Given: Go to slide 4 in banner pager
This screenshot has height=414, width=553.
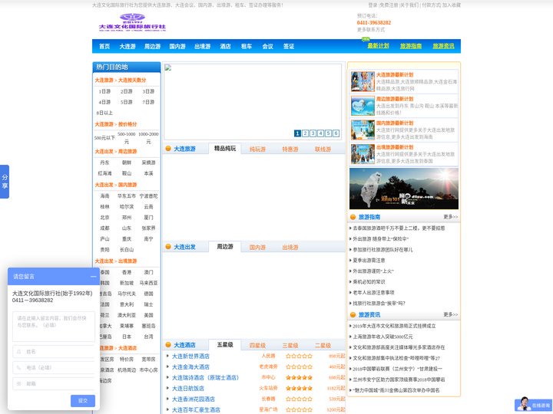Looking at the screenshot, I should [x=320, y=133].
